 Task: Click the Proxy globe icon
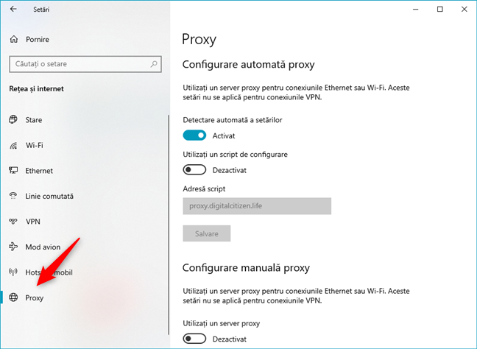pyautogui.click(x=13, y=298)
